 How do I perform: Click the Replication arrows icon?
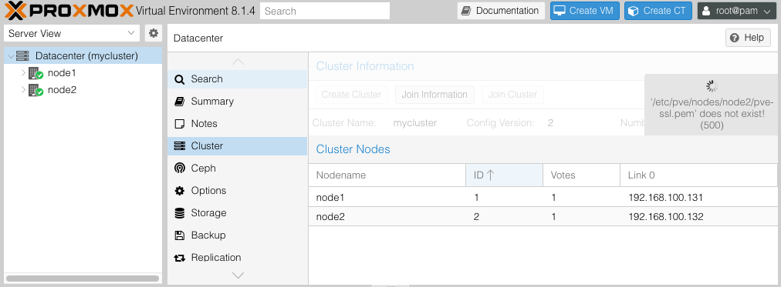point(179,258)
